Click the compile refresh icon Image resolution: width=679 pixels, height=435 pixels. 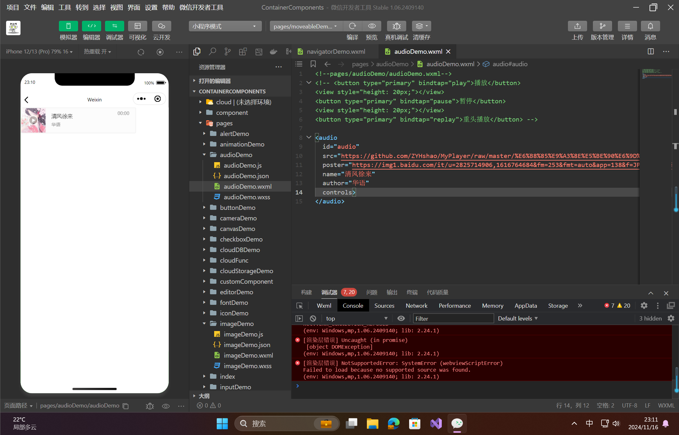(x=352, y=26)
